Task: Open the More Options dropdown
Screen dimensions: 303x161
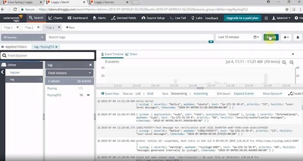Action: (272, 94)
